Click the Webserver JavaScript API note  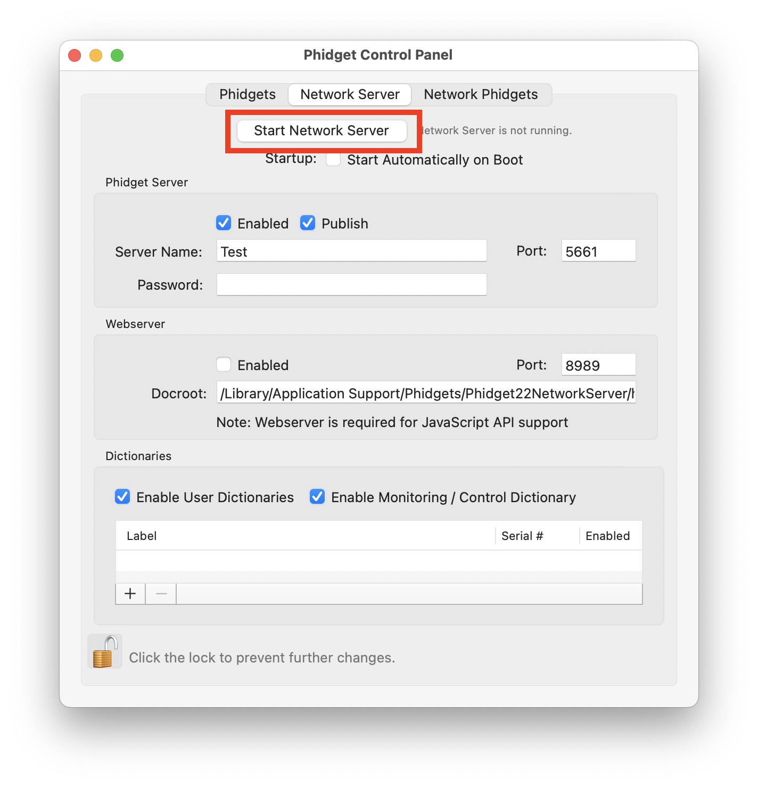pyautogui.click(x=392, y=422)
